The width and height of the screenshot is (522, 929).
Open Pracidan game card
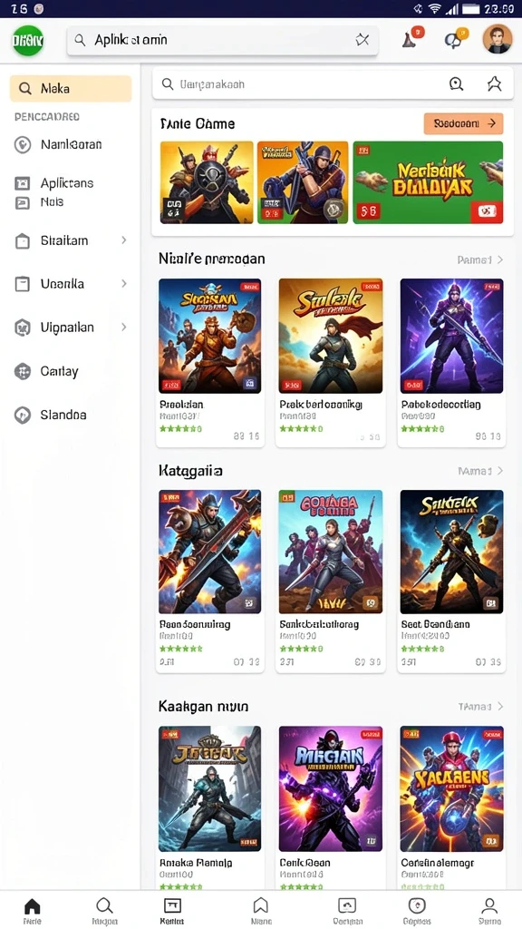point(210,361)
